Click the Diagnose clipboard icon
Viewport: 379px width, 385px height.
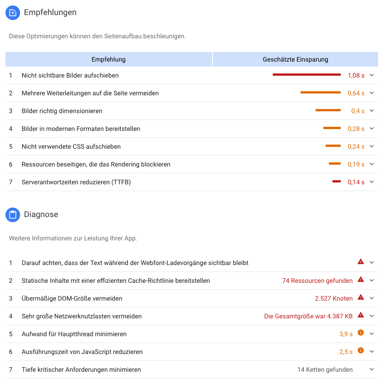click(13, 214)
